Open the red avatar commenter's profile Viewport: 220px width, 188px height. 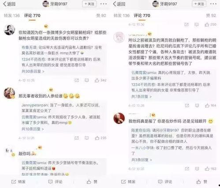tap(119, 118)
